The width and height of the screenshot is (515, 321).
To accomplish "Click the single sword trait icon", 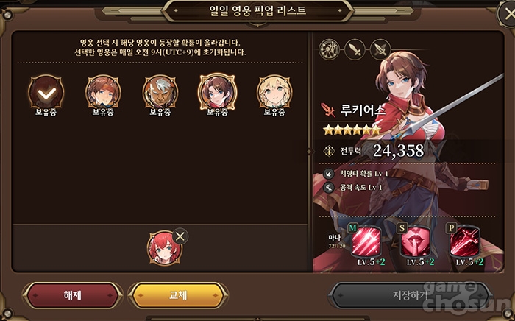I will point(355,49).
